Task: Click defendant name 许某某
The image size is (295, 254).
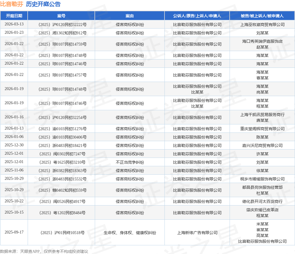Action: 262,154
